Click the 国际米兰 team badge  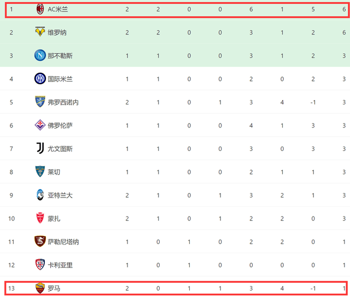click(x=40, y=79)
